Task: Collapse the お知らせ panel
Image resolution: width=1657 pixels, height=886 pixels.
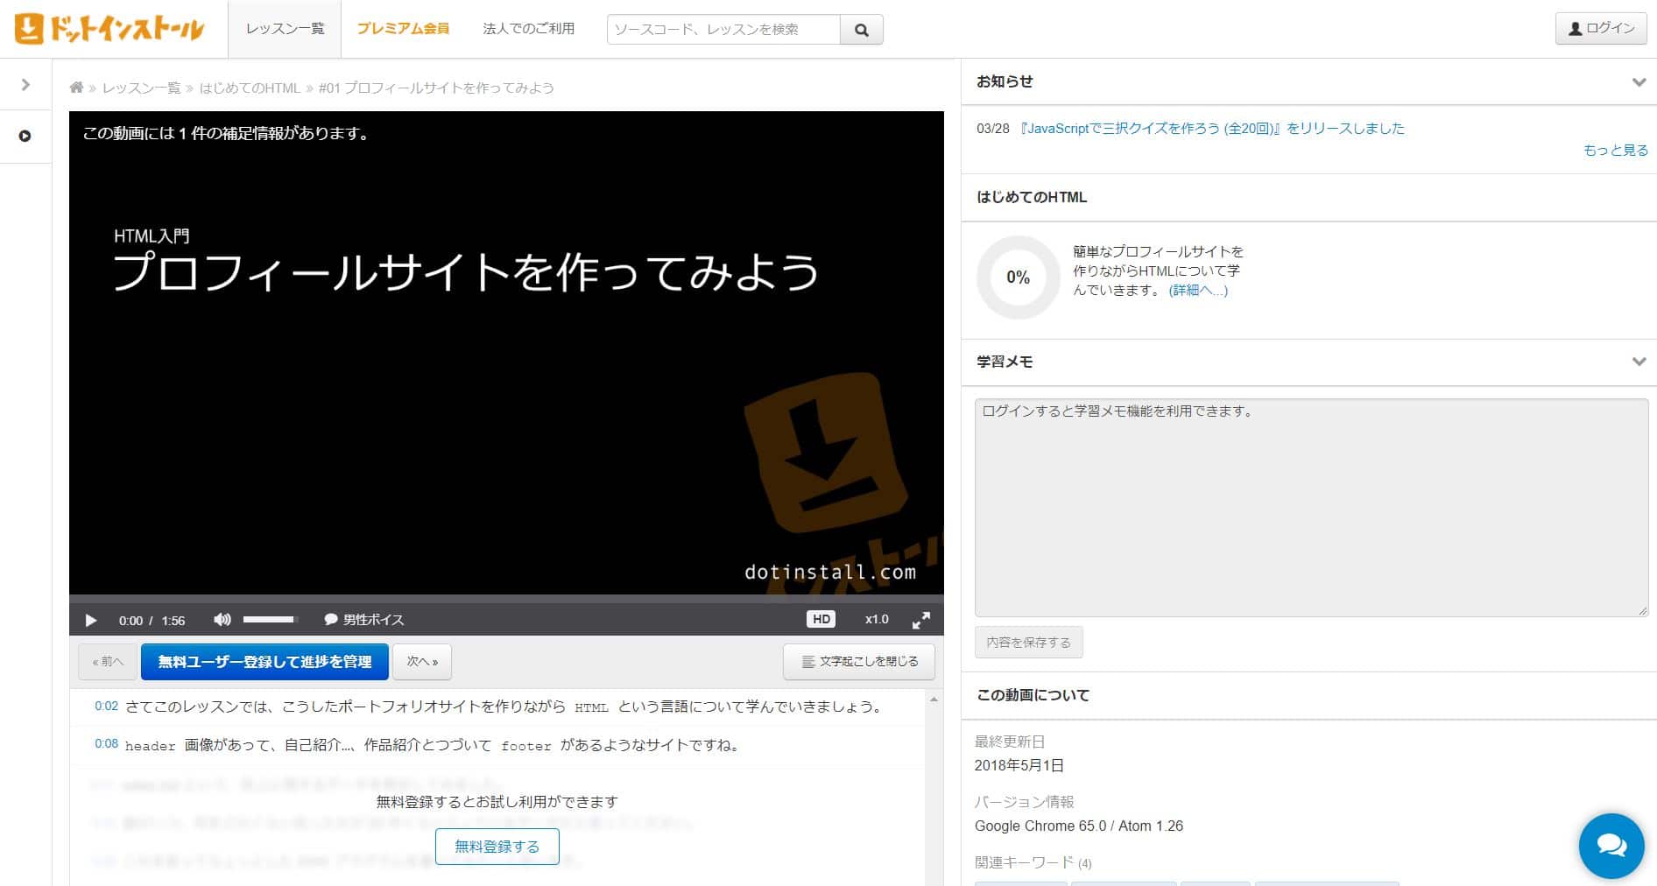Action: point(1639,82)
